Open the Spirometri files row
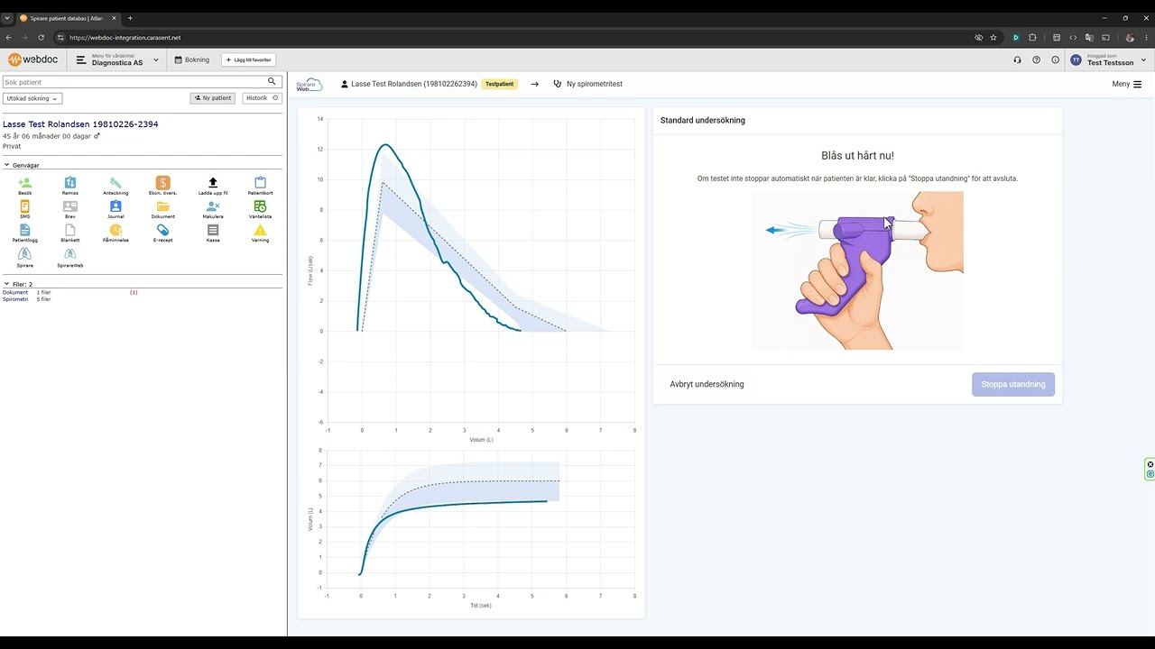Viewport: 1155px width, 649px height. pyautogui.click(x=27, y=298)
